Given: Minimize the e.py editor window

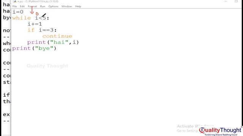Looking at the screenshot, I should (x=226, y=1).
